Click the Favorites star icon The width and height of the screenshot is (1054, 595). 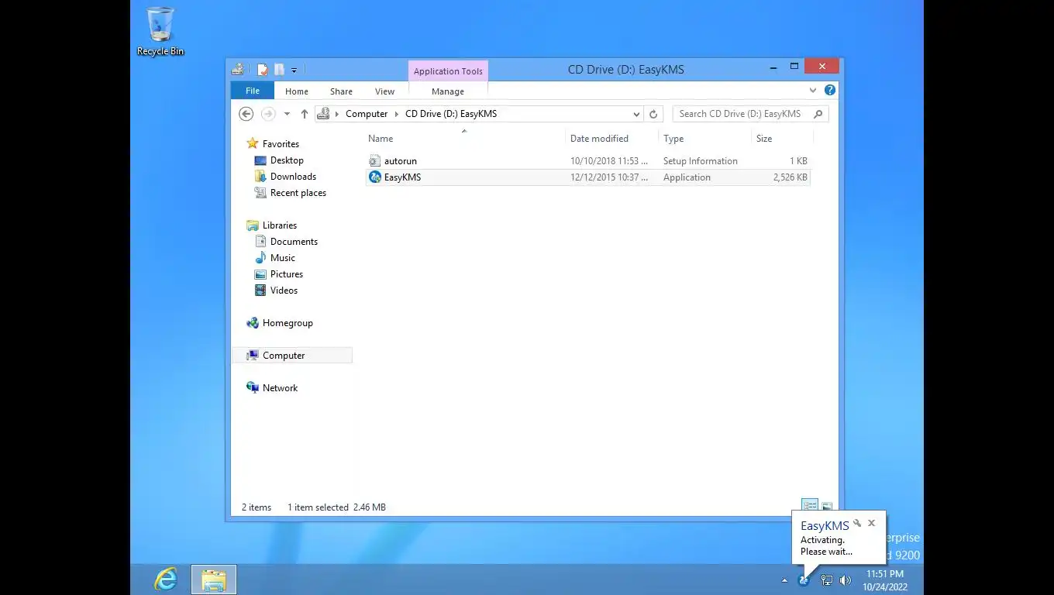pos(253,144)
